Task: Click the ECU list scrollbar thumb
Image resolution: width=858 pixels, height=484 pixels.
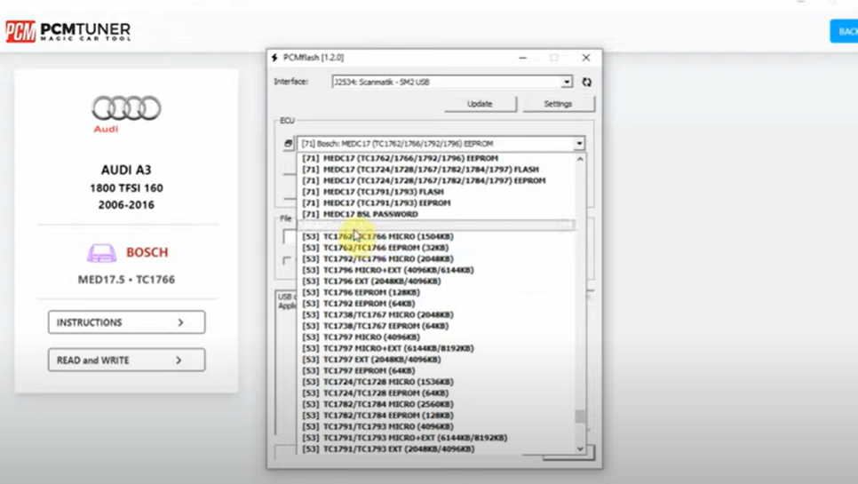Action: pos(580,416)
